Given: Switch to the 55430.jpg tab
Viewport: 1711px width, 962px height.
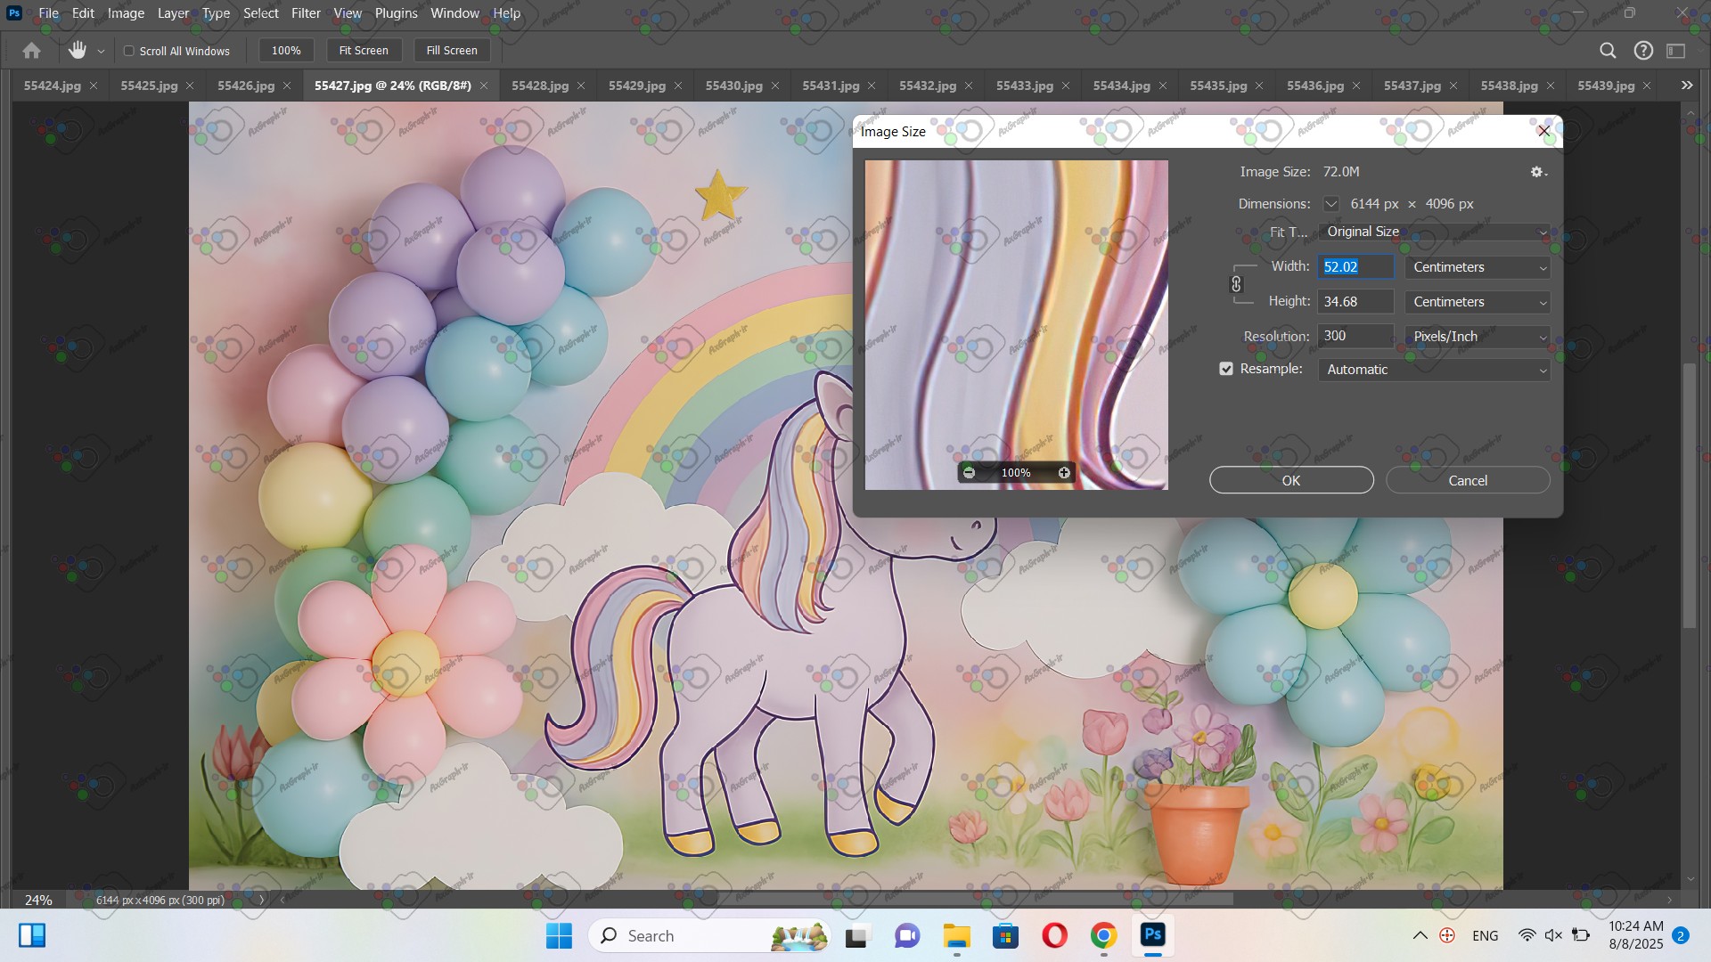Looking at the screenshot, I should pos(733,86).
